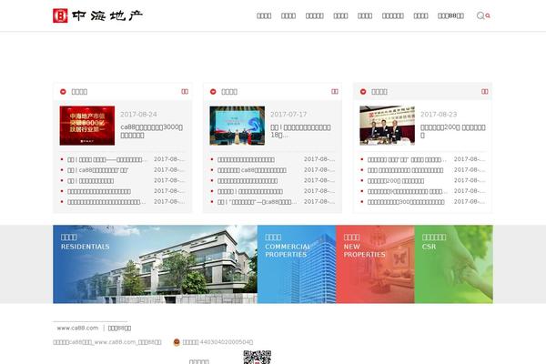This screenshot has height=364, width=546.
Task: Open the stage event thumbnail dated 2017-07-17
Action: click(x=238, y=126)
